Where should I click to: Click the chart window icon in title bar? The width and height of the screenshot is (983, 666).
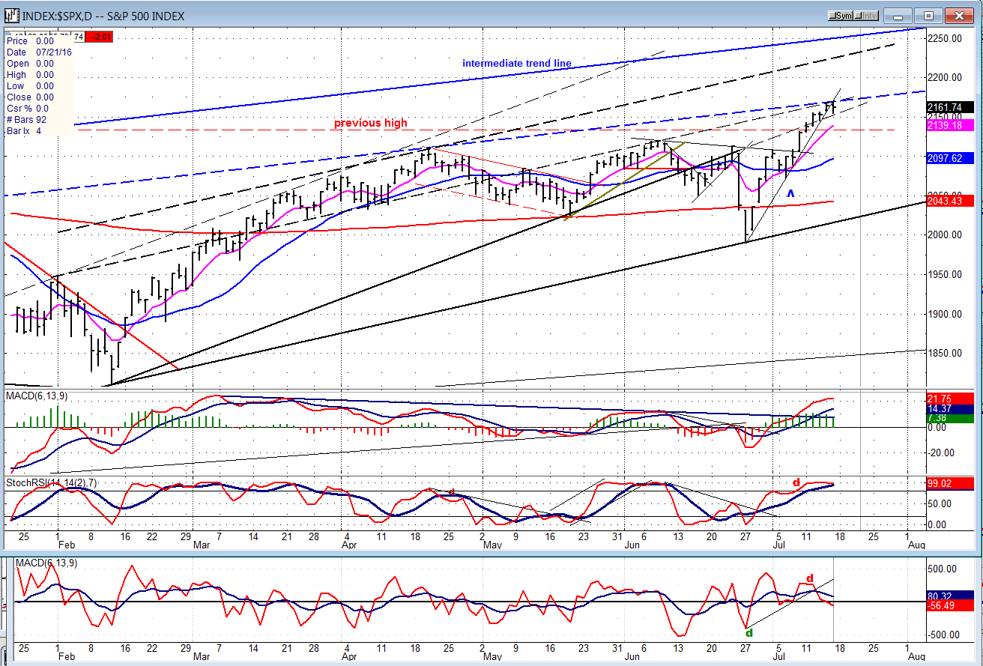12,16
